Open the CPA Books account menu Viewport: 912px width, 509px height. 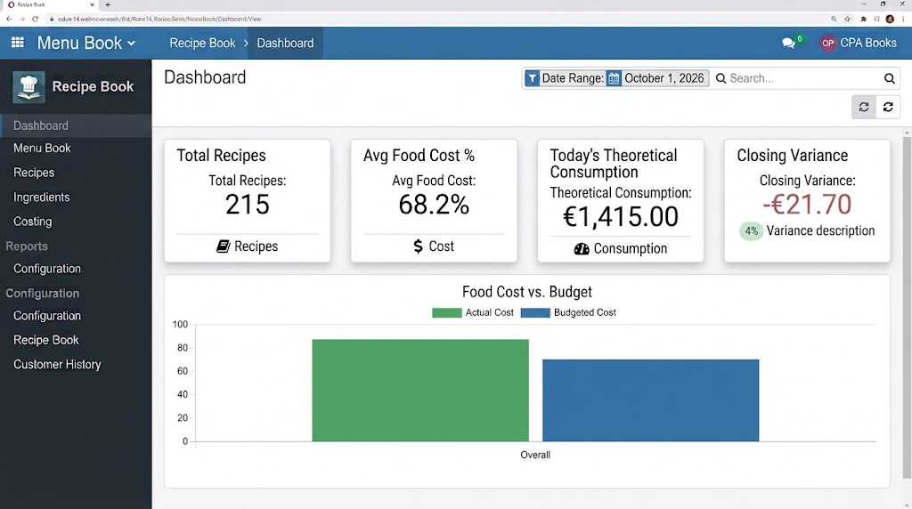pos(867,43)
